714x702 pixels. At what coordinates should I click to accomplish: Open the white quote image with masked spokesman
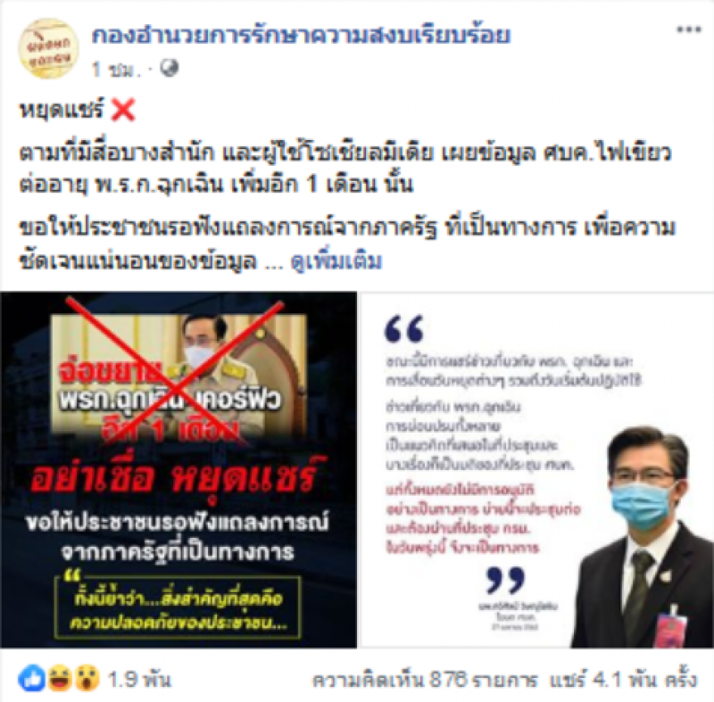click(x=537, y=469)
